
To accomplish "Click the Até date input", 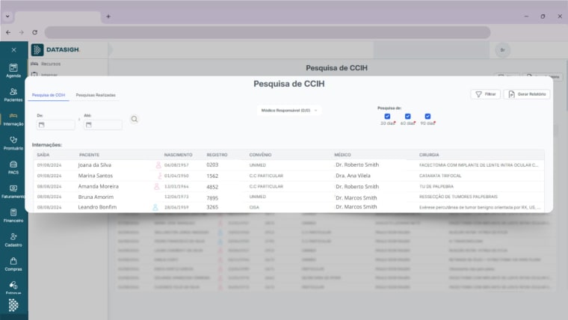I will coord(103,125).
